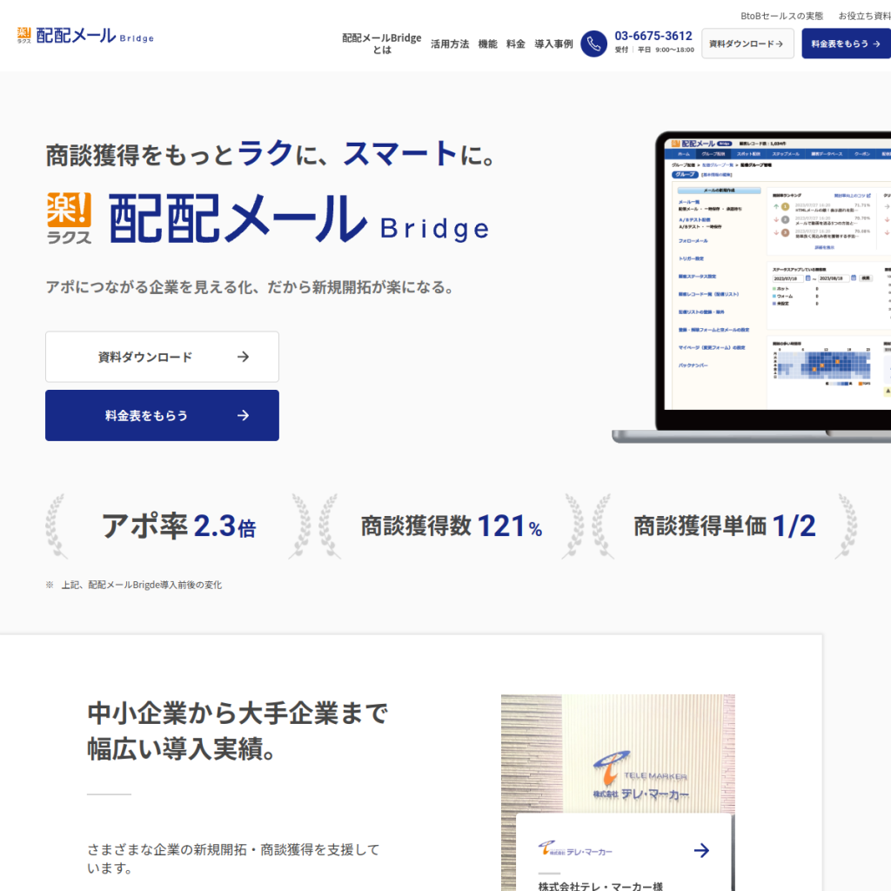
Task: Open 配配メールBridgeとは menu item
Action: click(382, 44)
